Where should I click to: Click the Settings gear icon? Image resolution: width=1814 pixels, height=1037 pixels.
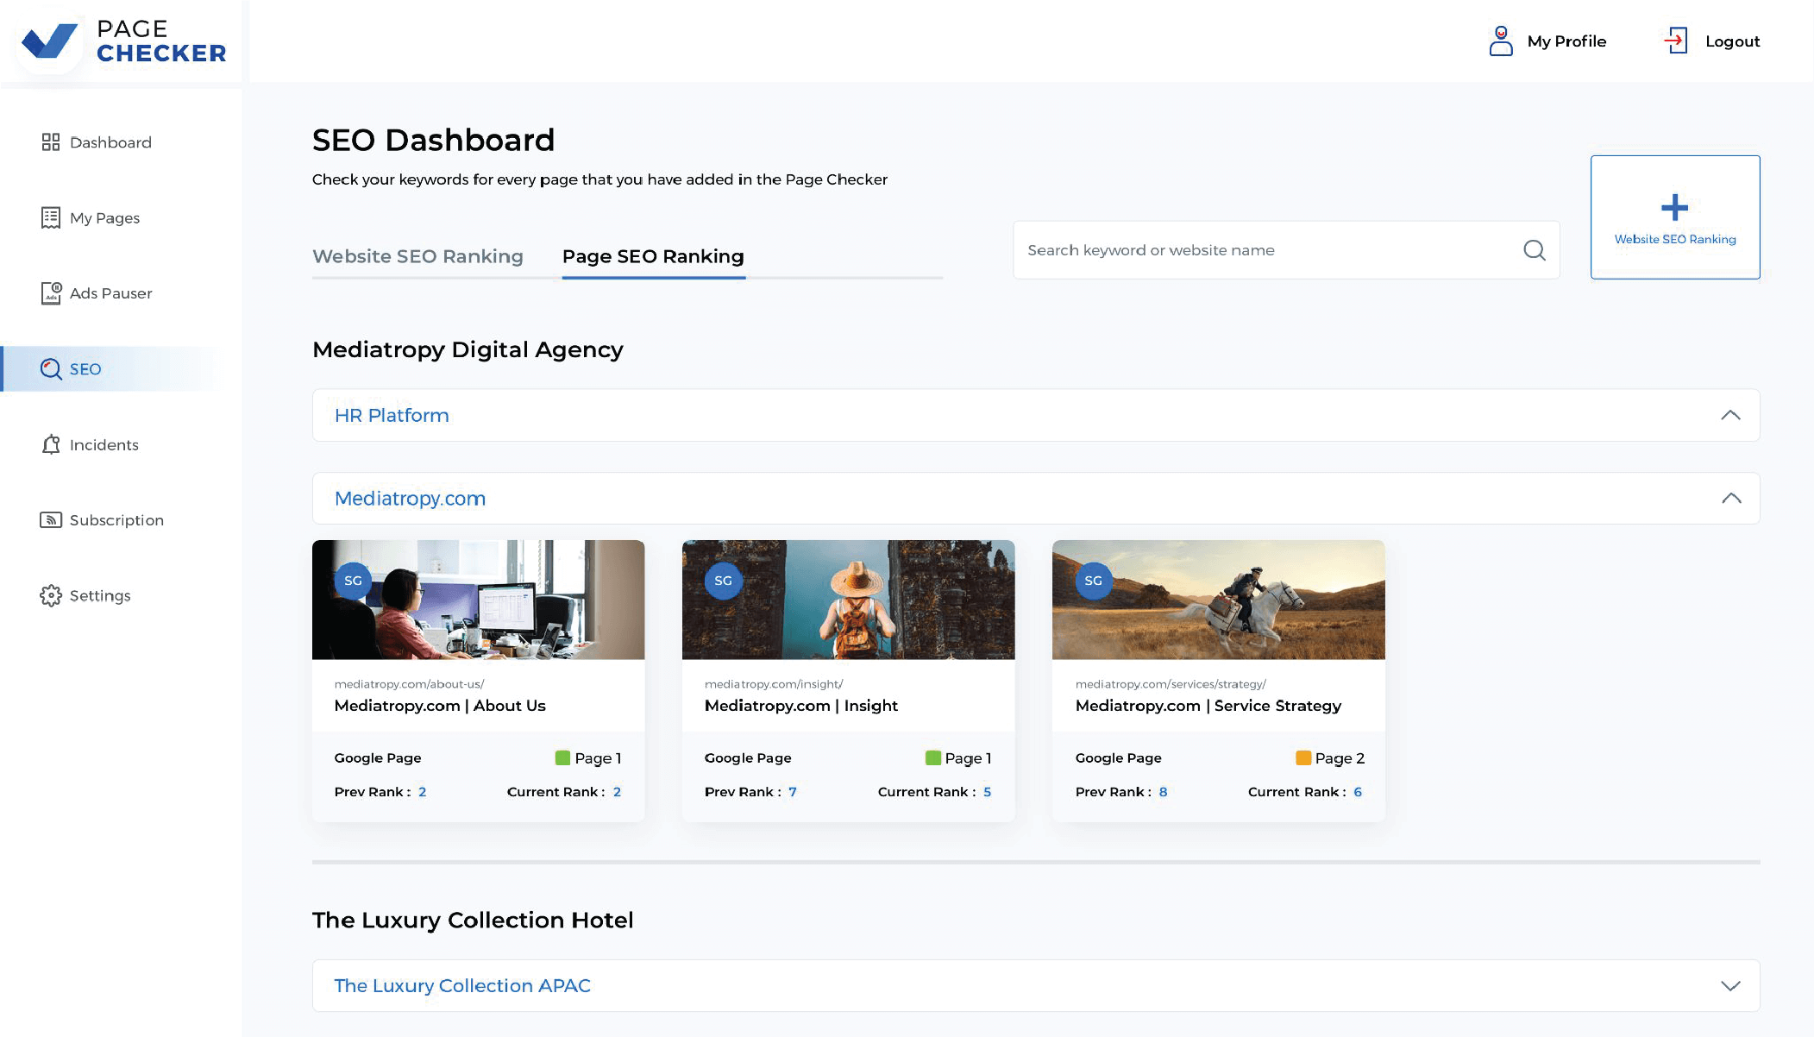[51, 596]
